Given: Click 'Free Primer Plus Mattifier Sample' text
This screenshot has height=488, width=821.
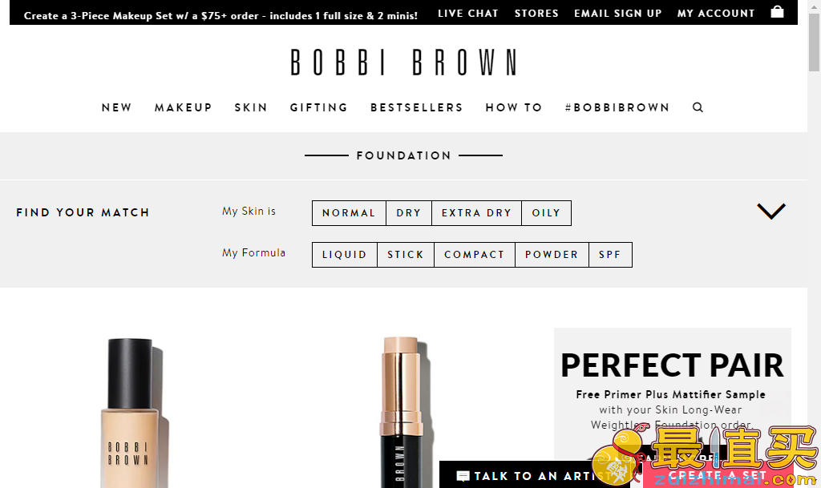Looking at the screenshot, I should 671,394.
